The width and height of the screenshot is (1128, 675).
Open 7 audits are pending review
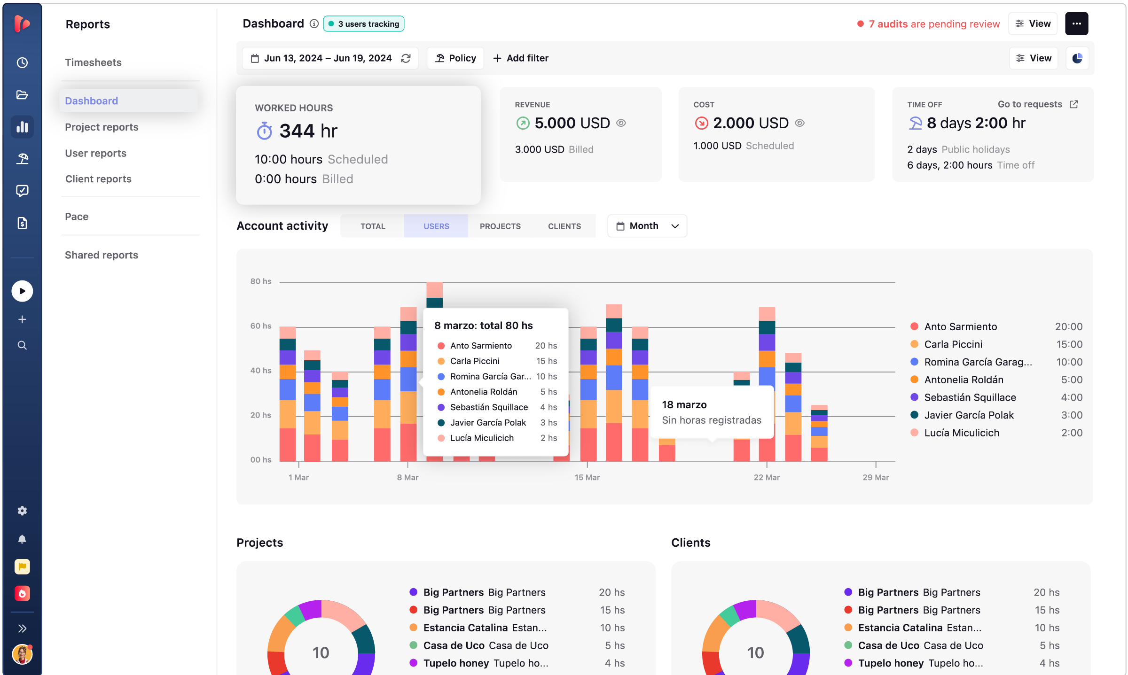(928, 24)
